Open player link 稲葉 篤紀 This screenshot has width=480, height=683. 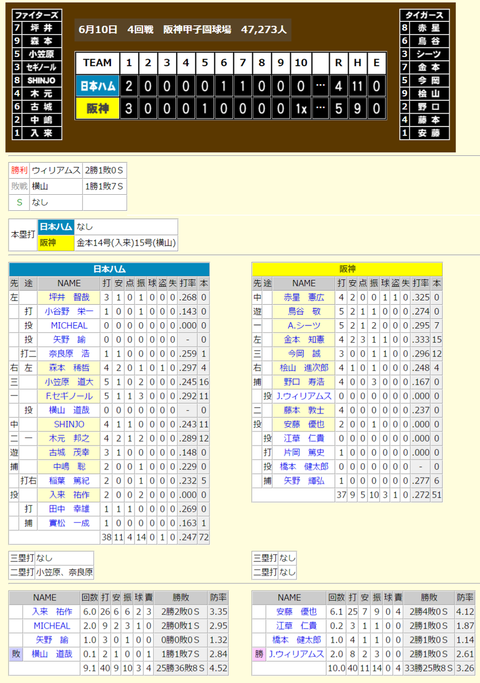pos(69,481)
